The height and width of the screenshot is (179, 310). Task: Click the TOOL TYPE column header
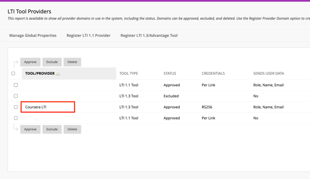129,73
